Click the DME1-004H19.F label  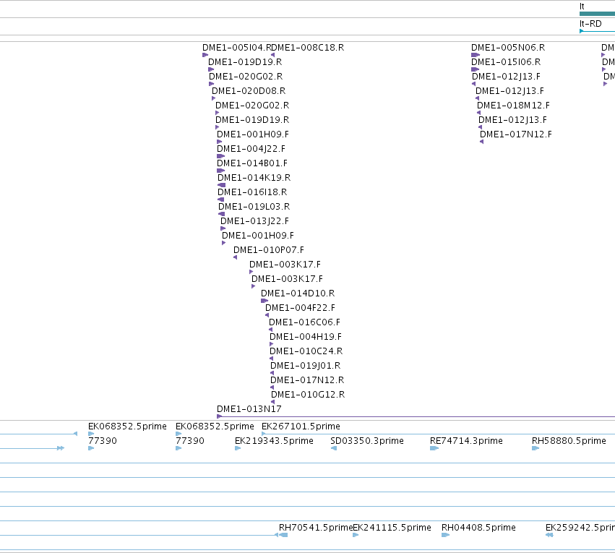coord(306,337)
